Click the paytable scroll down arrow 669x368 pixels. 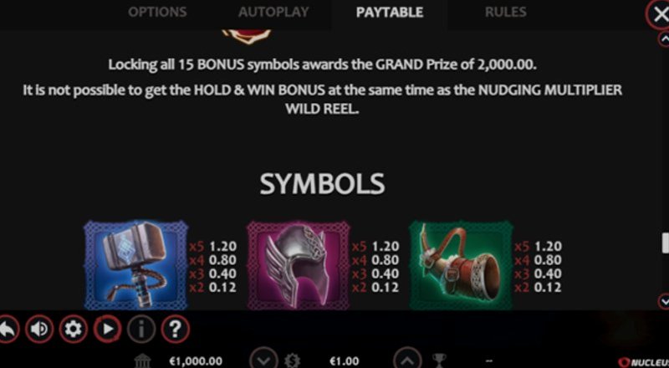coord(664,301)
